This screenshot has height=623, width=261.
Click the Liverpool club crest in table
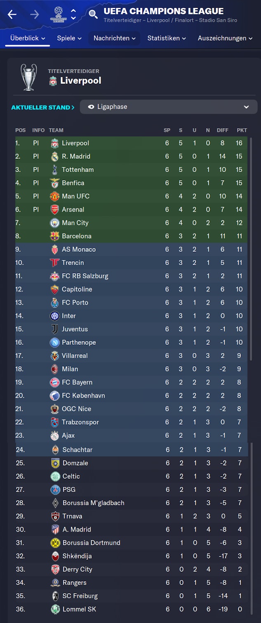(54, 143)
